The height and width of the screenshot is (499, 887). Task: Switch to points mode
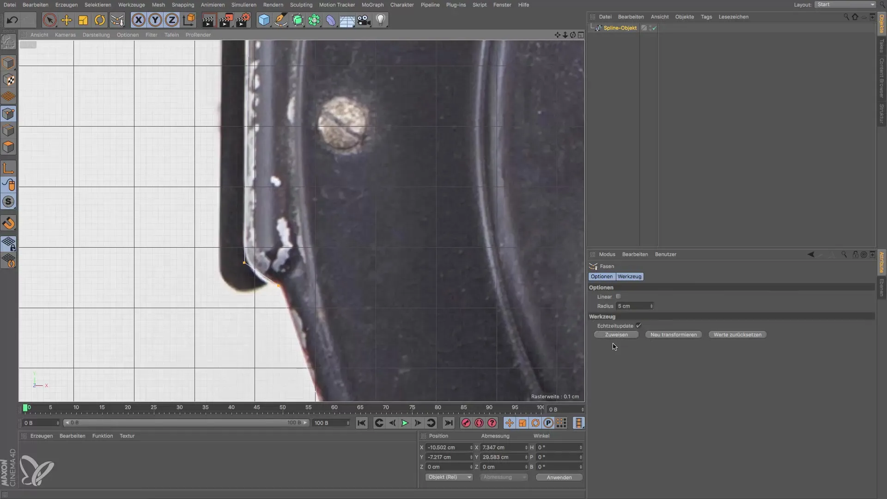point(9,114)
